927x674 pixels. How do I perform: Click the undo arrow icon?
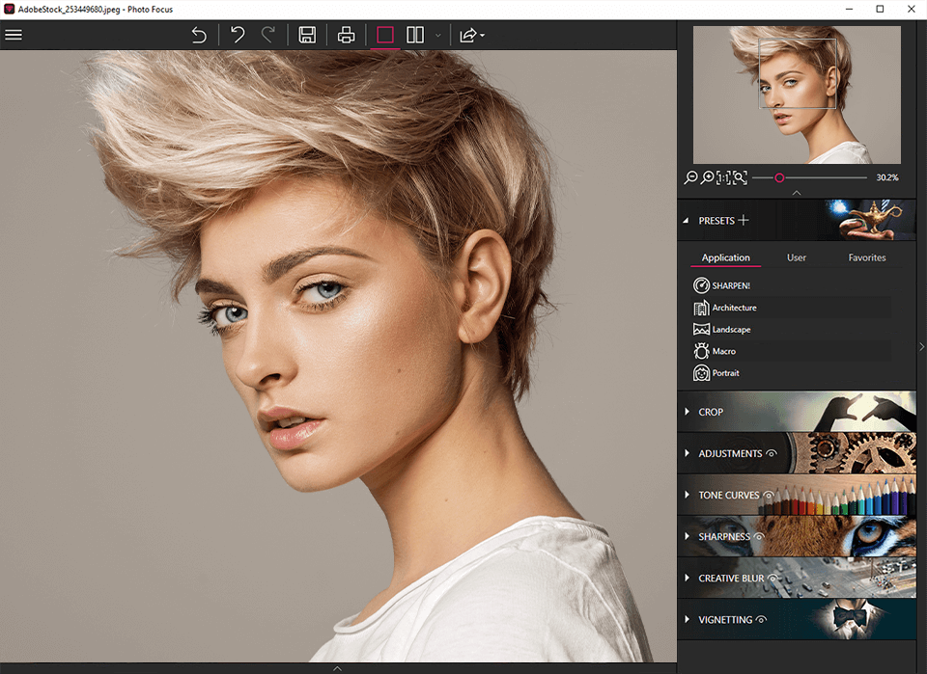pos(238,35)
